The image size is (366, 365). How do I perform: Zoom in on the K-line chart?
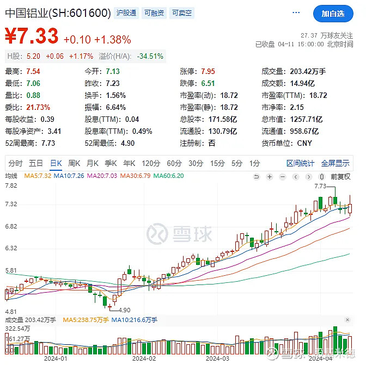(270, 177)
